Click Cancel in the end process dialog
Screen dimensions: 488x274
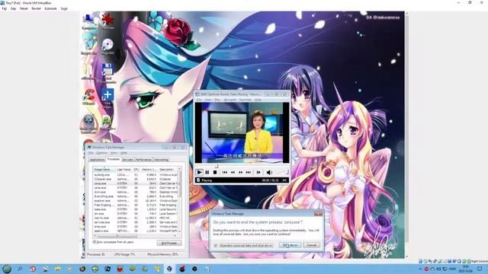312,245
